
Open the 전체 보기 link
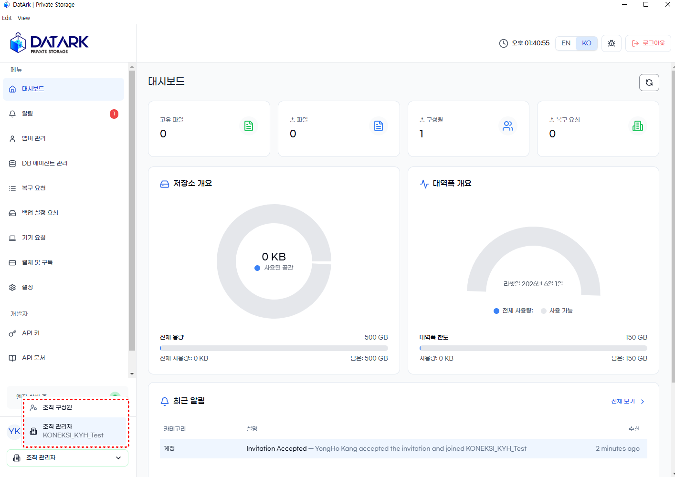pyautogui.click(x=623, y=402)
